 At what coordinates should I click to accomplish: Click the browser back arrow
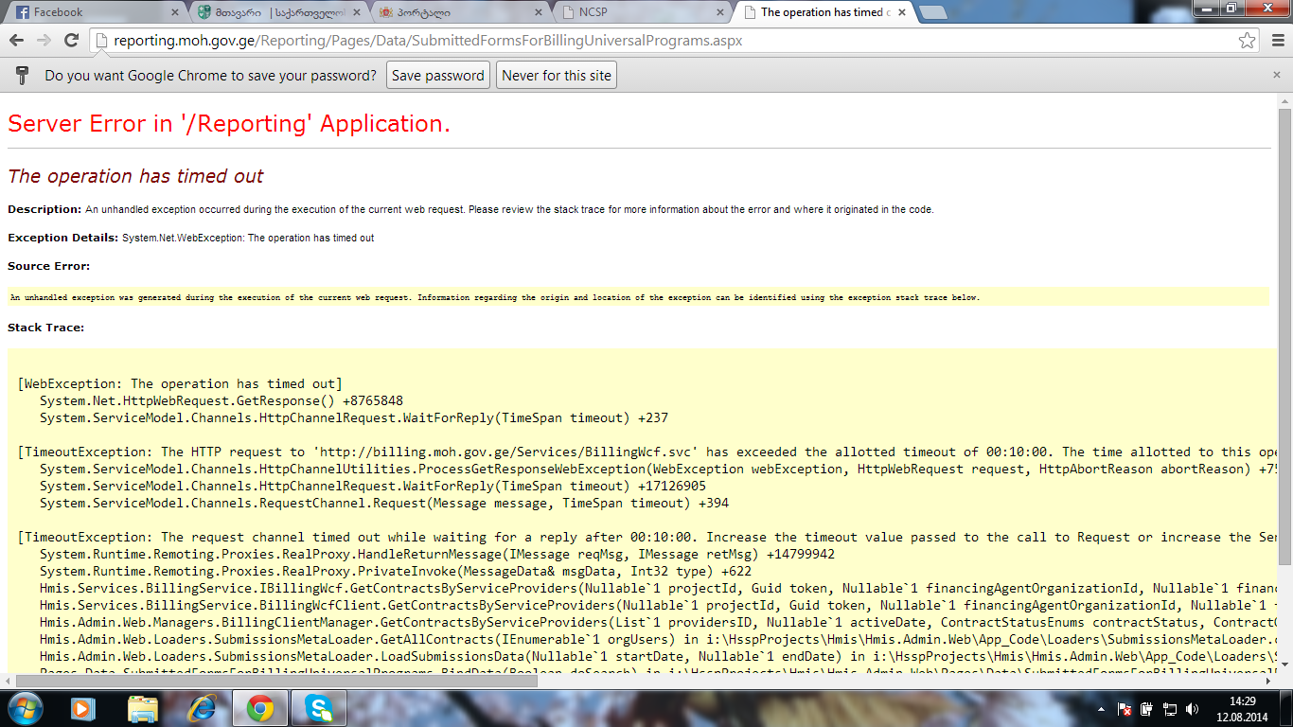pos(16,41)
